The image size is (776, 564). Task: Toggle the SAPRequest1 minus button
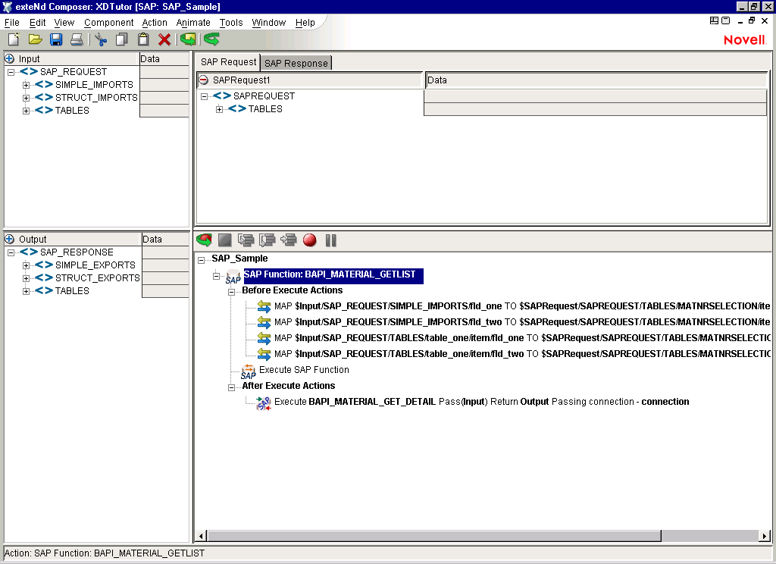203,80
